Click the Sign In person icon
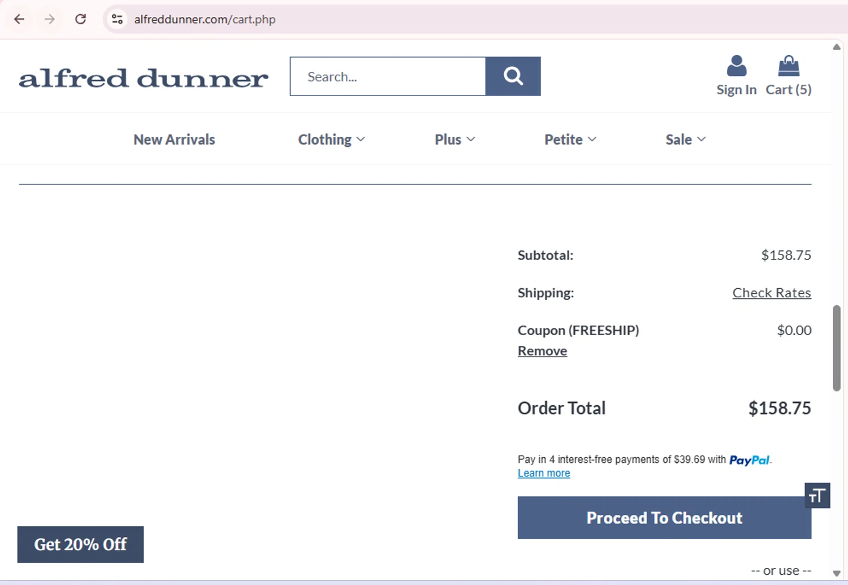The width and height of the screenshot is (848, 585). 736,66
